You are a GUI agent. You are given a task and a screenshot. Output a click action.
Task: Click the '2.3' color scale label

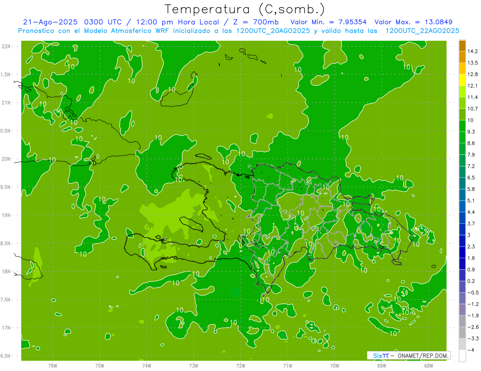471,247
